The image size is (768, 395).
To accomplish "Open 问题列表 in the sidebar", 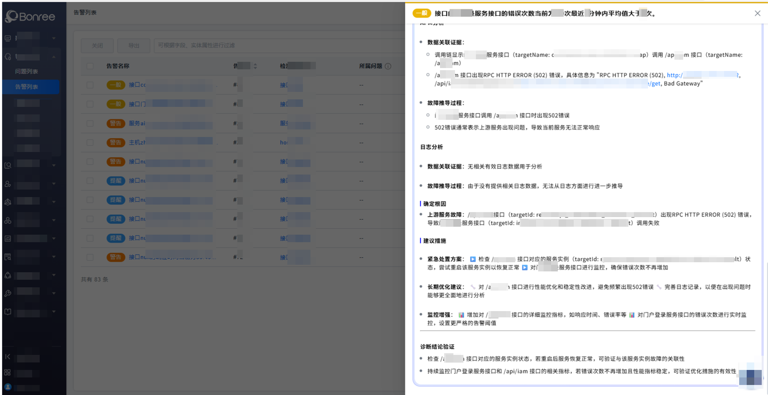I will [27, 71].
